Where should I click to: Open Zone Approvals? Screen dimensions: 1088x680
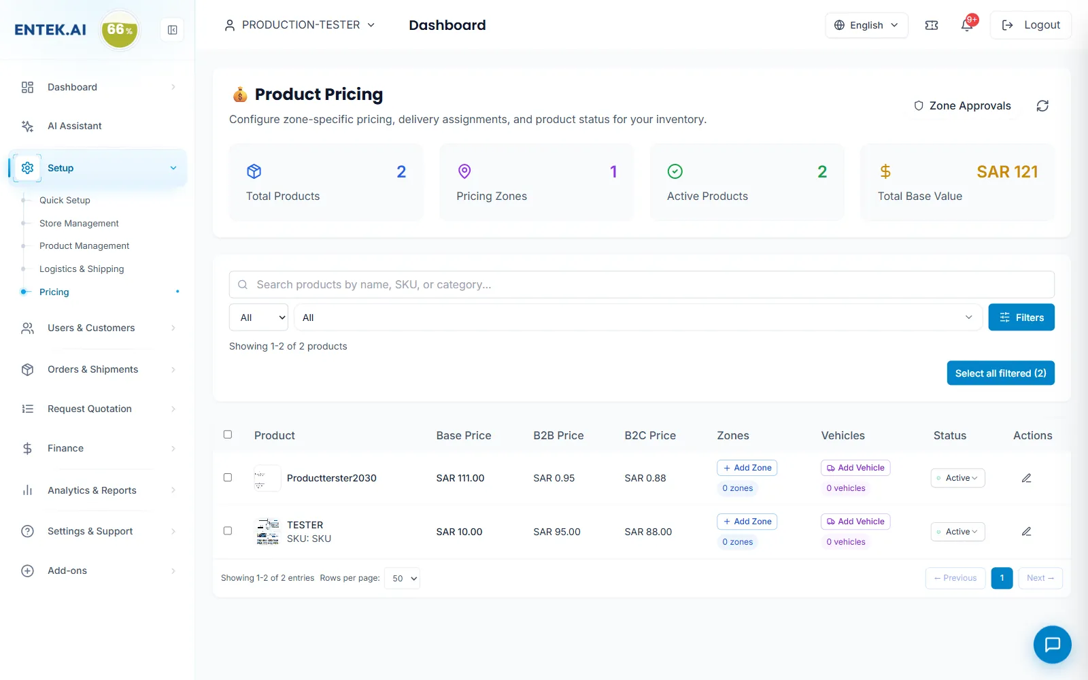pyautogui.click(x=962, y=105)
